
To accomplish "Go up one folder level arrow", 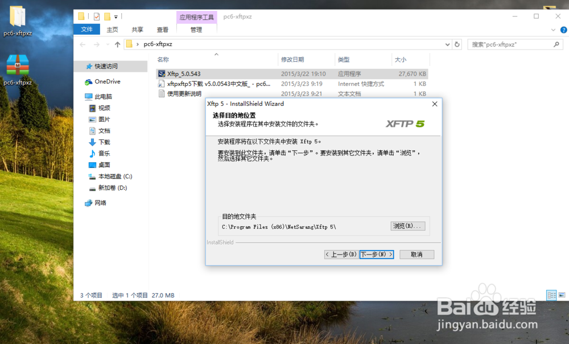I will click(x=117, y=44).
